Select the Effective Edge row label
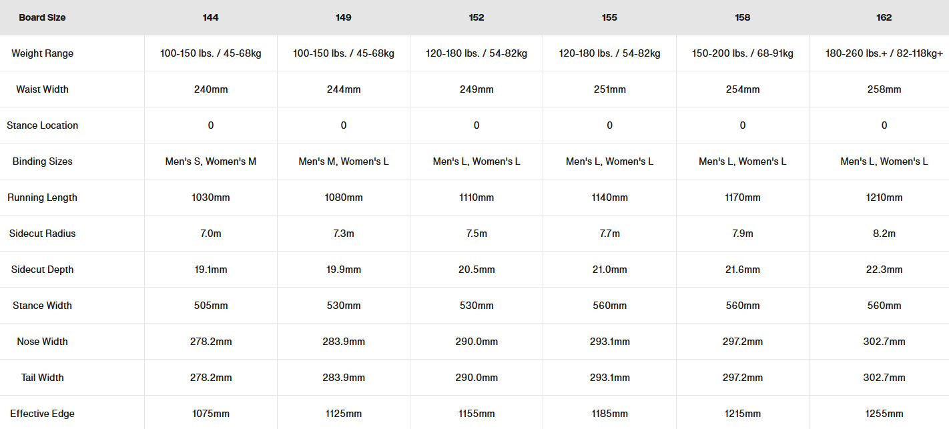 (x=42, y=414)
